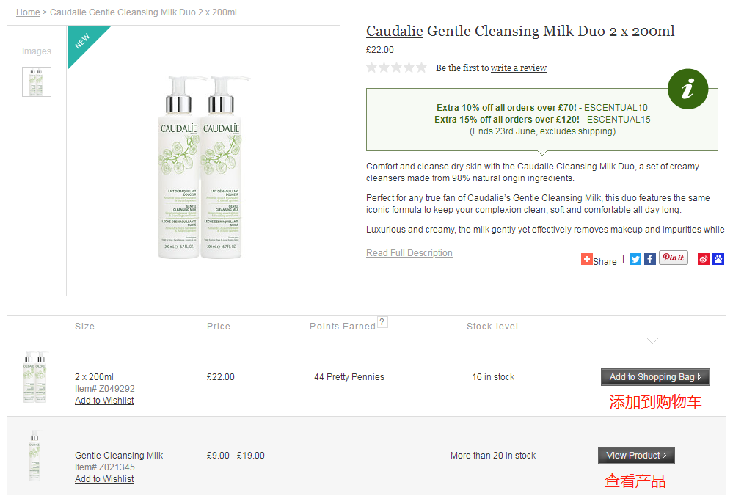Viewport: 755px width, 496px height.
Task: Open Points Earned question mark help
Action: click(x=382, y=322)
